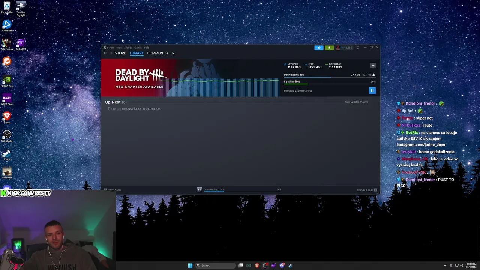
Task: Open Steam from the taskbar
Action: coord(290,265)
